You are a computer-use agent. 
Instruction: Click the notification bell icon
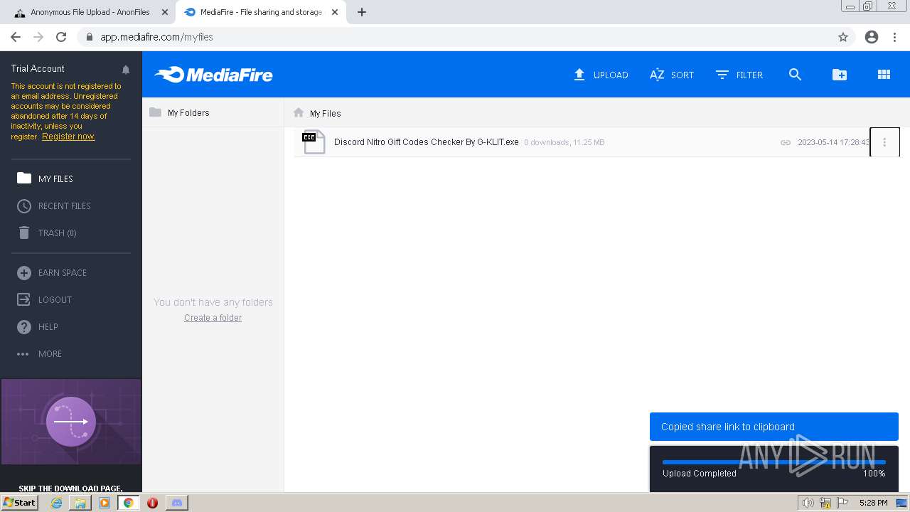tap(126, 70)
